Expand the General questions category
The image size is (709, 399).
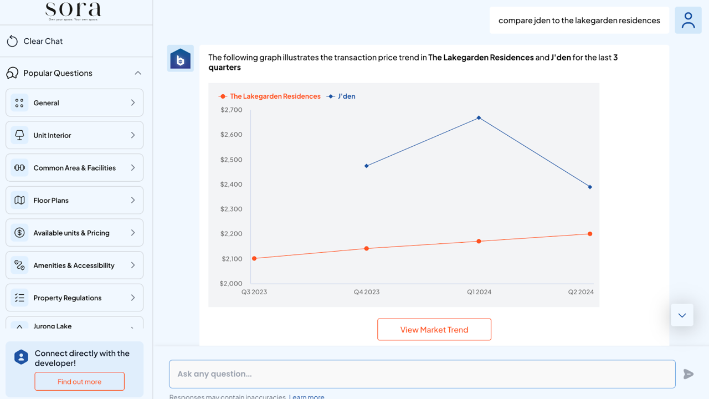coord(74,103)
